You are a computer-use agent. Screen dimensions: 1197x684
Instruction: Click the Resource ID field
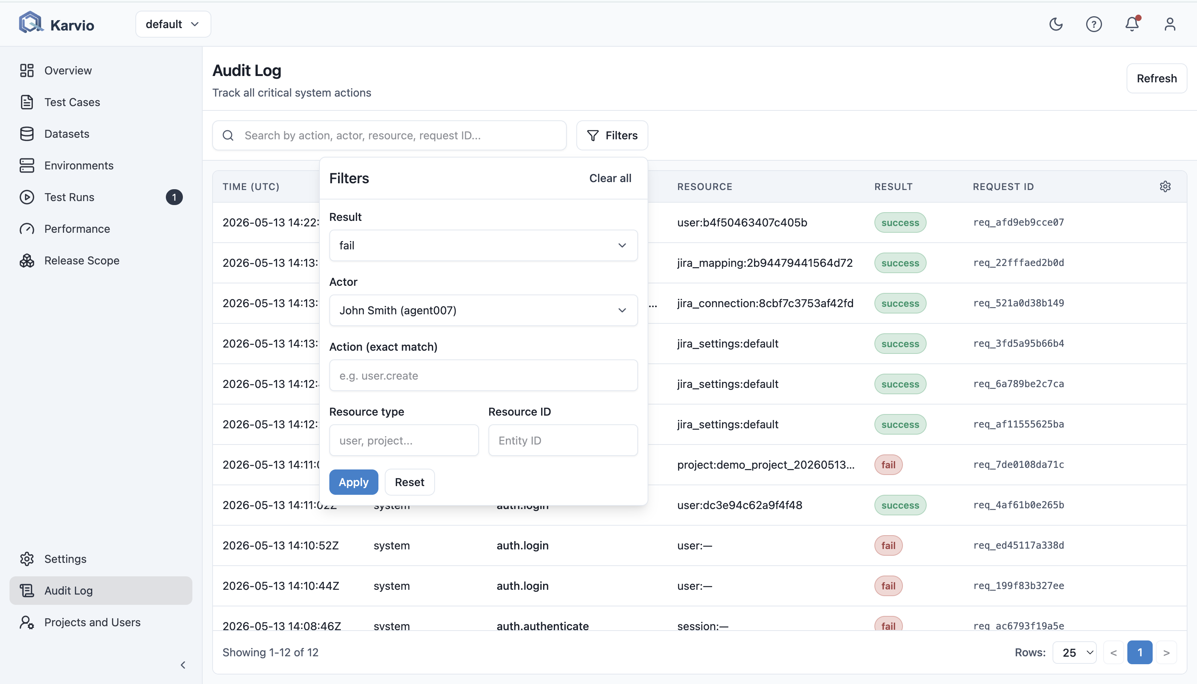click(x=563, y=440)
